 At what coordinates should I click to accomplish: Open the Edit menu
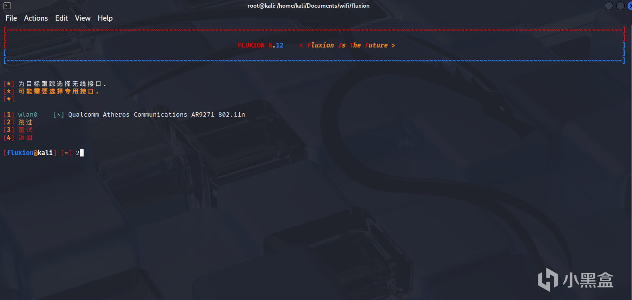point(62,18)
